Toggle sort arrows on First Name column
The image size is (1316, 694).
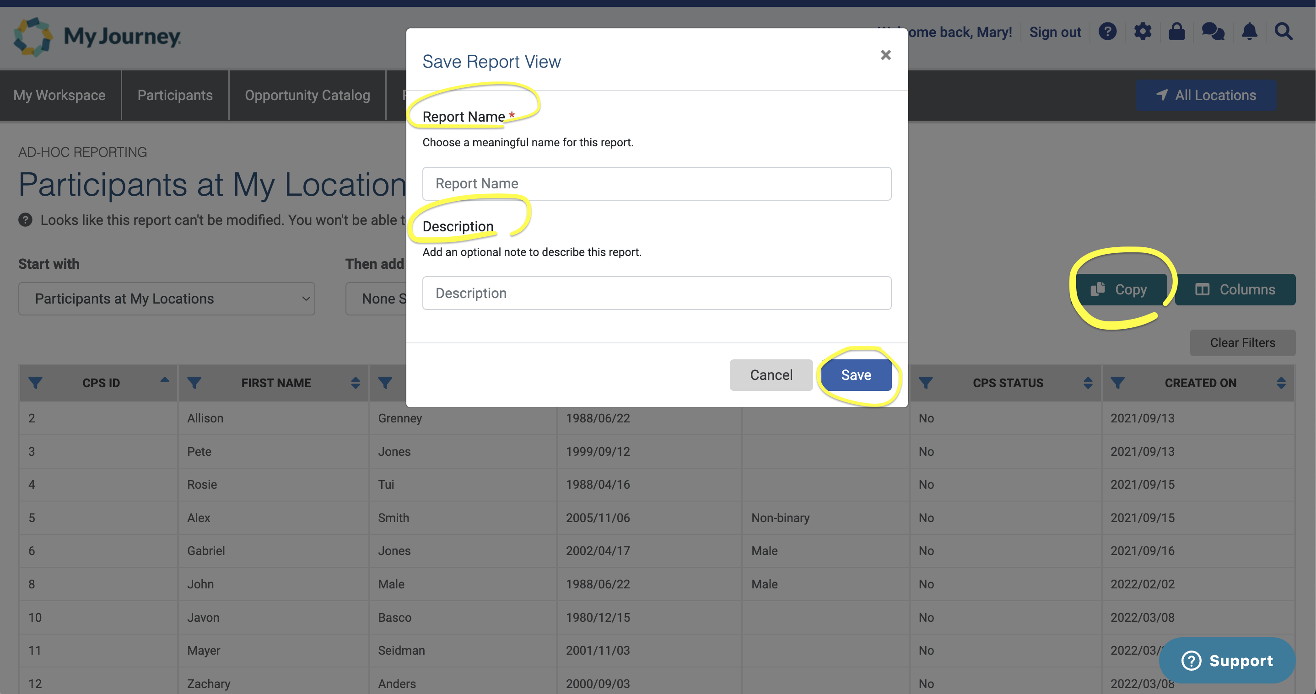pyautogui.click(x=356, y=383)
